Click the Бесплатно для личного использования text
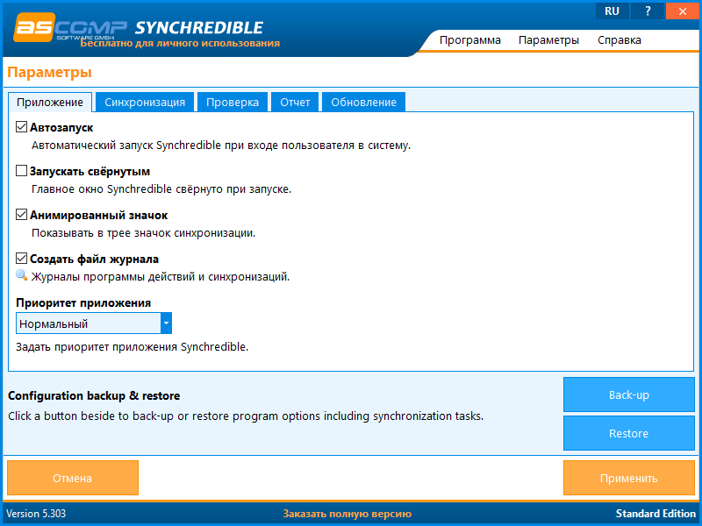 tap(180, 43)
